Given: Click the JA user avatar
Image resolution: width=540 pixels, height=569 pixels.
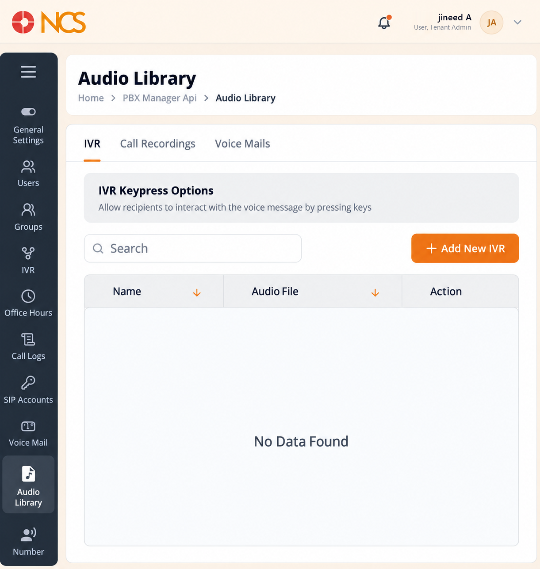Looking at the screenshot, I should click(491, 23).
